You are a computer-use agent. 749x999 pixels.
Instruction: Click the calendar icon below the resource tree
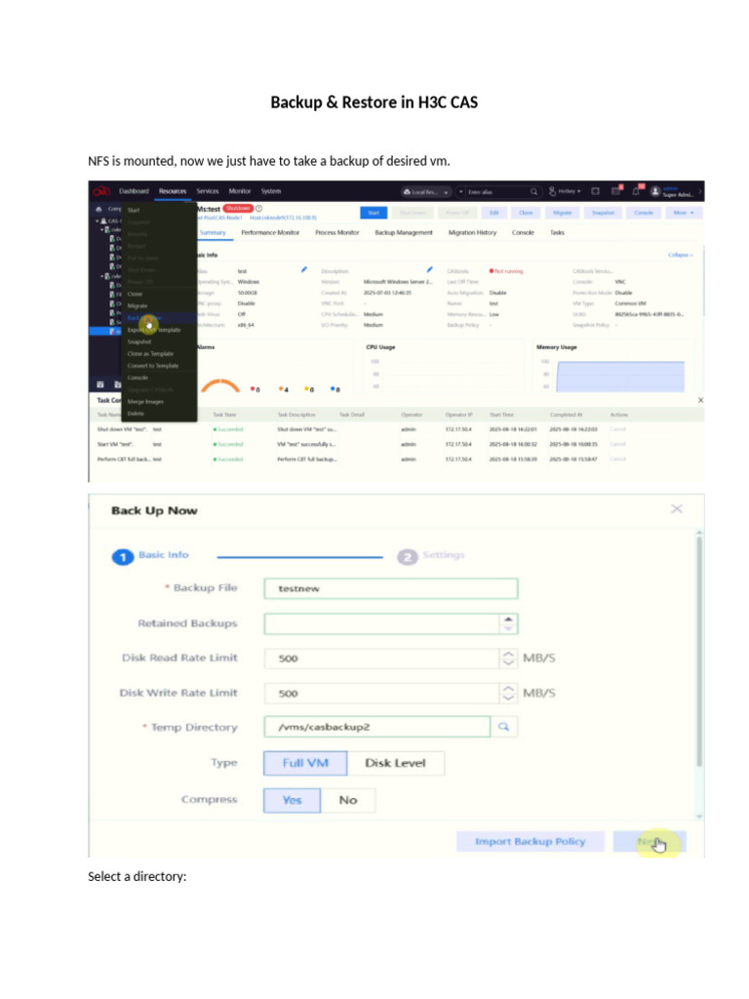coord(100,384)
